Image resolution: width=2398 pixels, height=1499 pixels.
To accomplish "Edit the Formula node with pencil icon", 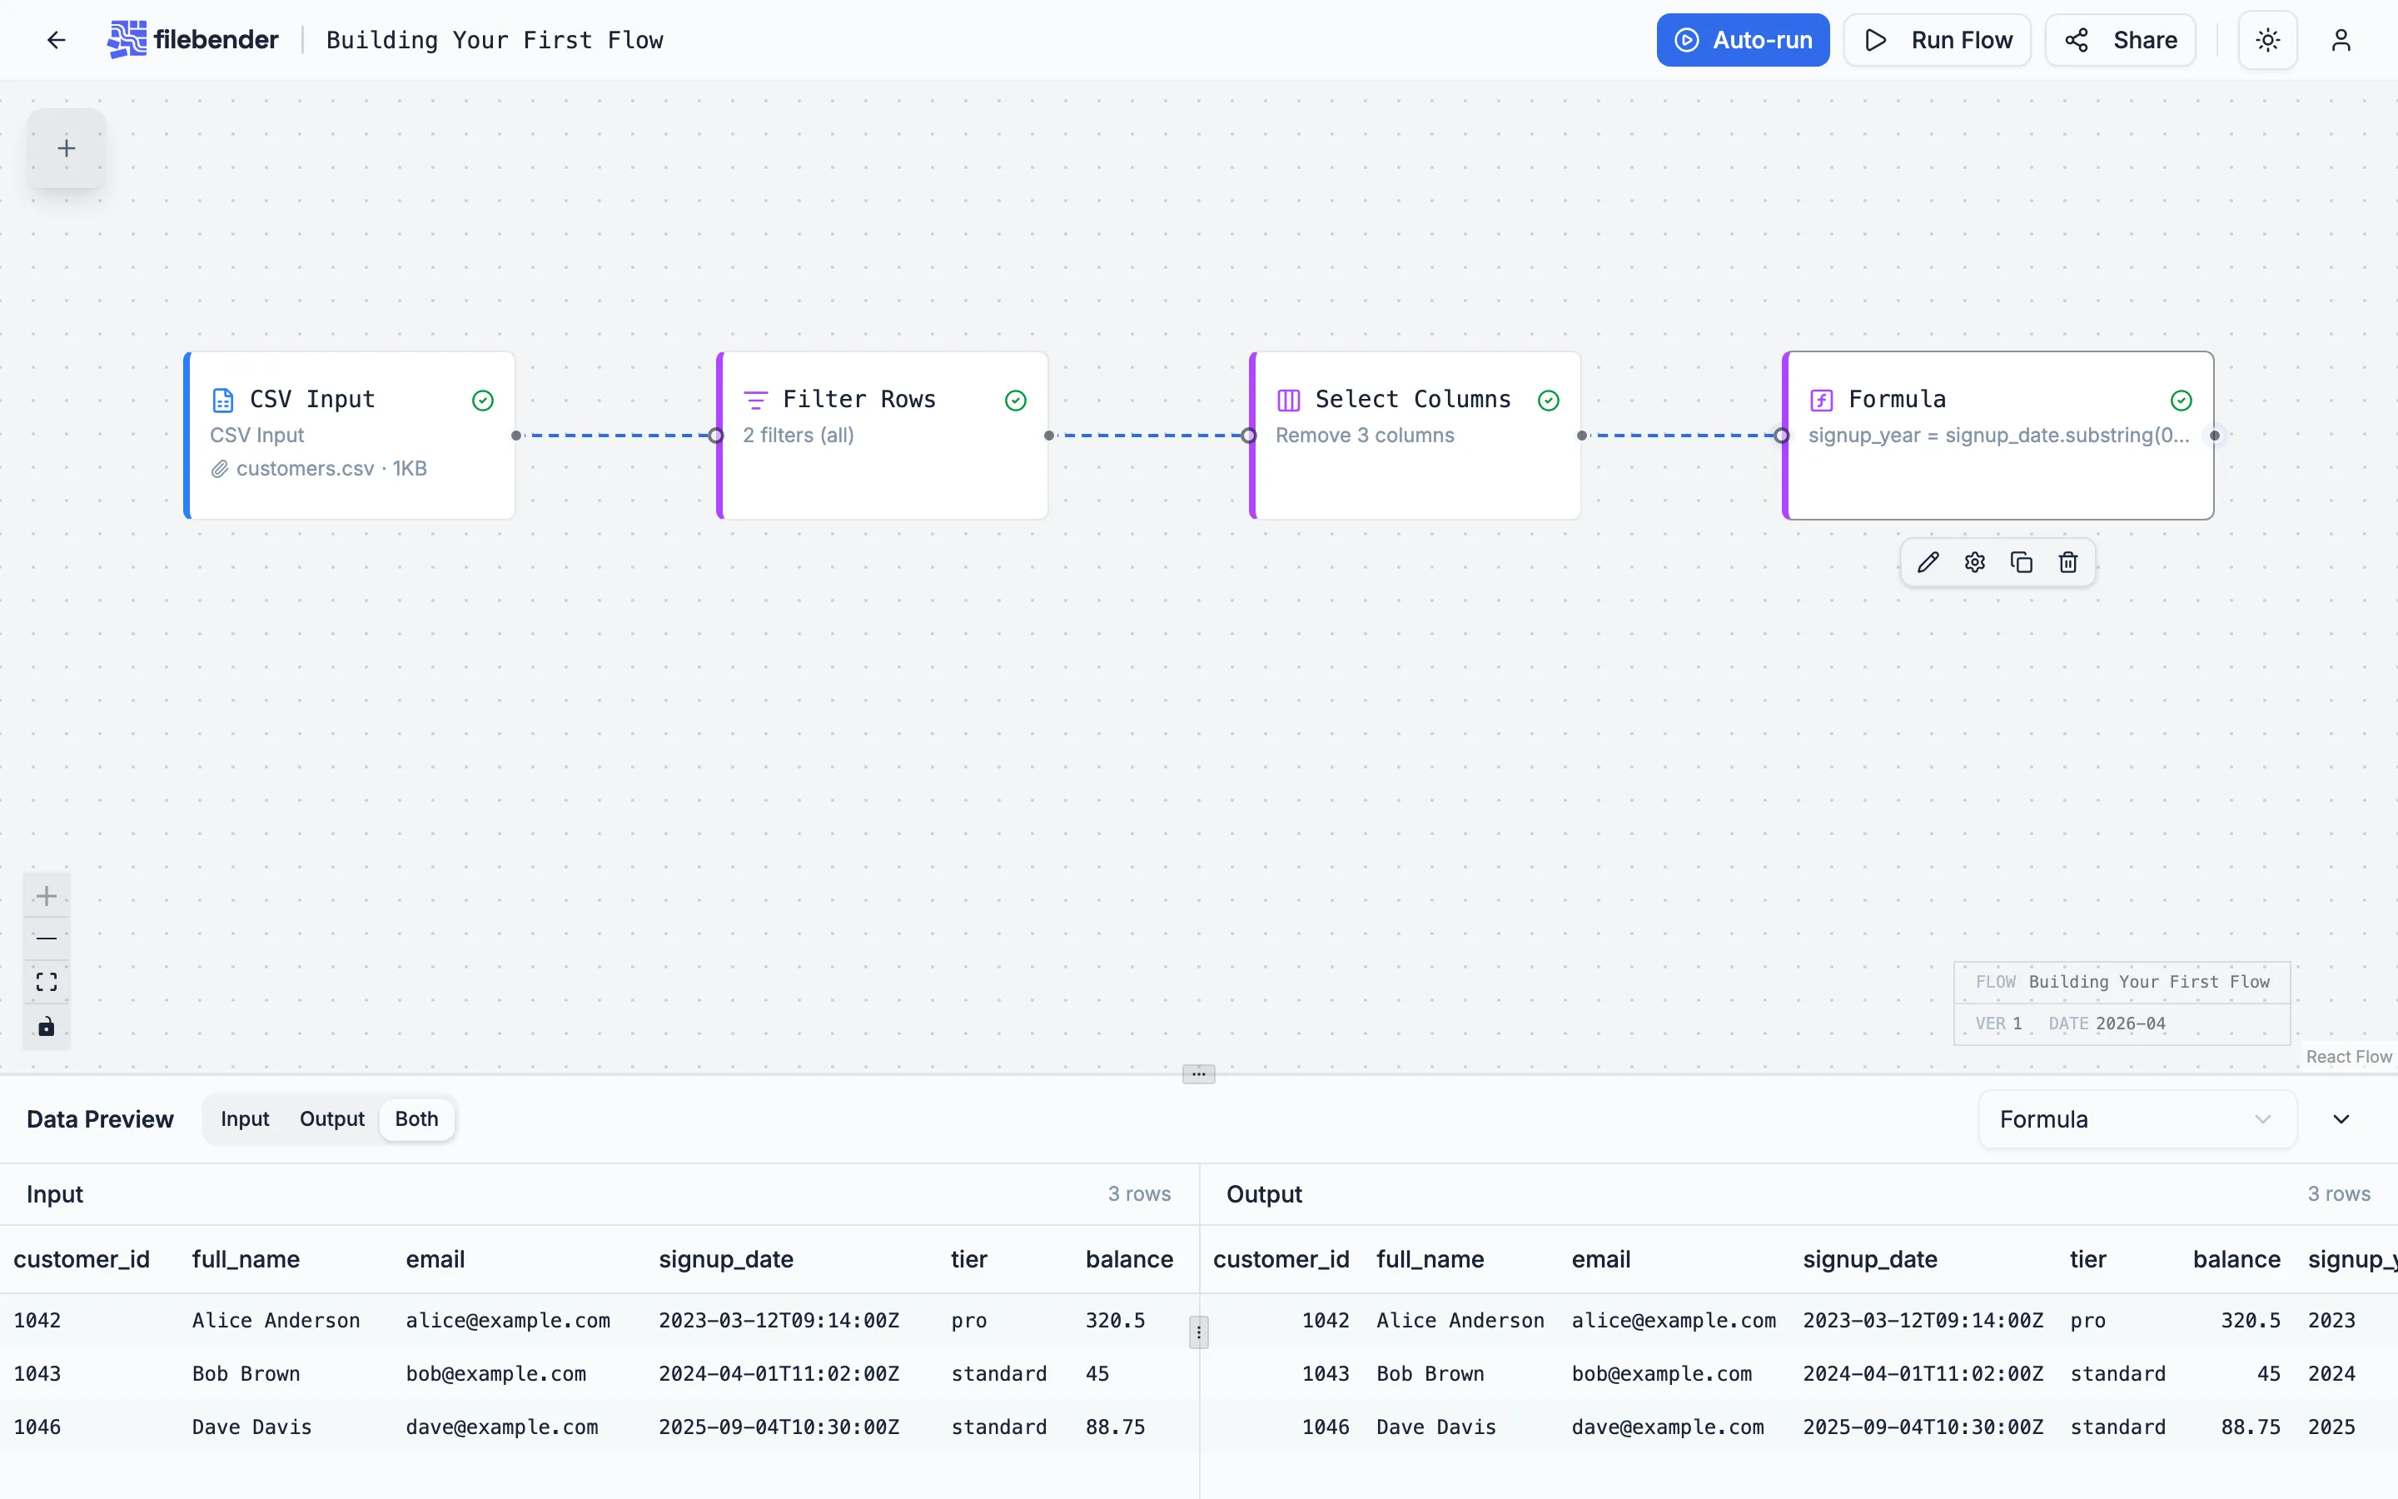I will [x=1928, y=563].
